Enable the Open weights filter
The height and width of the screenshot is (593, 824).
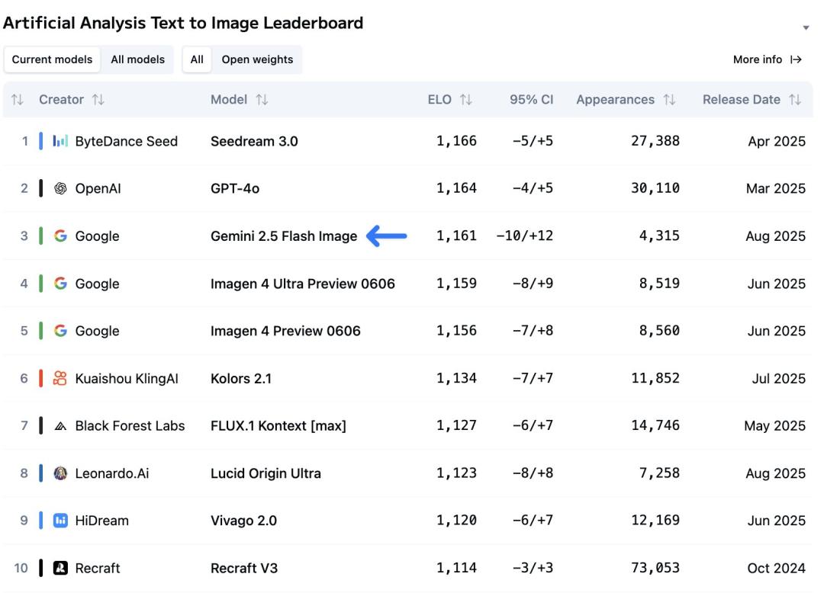click(x=257, y=59)
